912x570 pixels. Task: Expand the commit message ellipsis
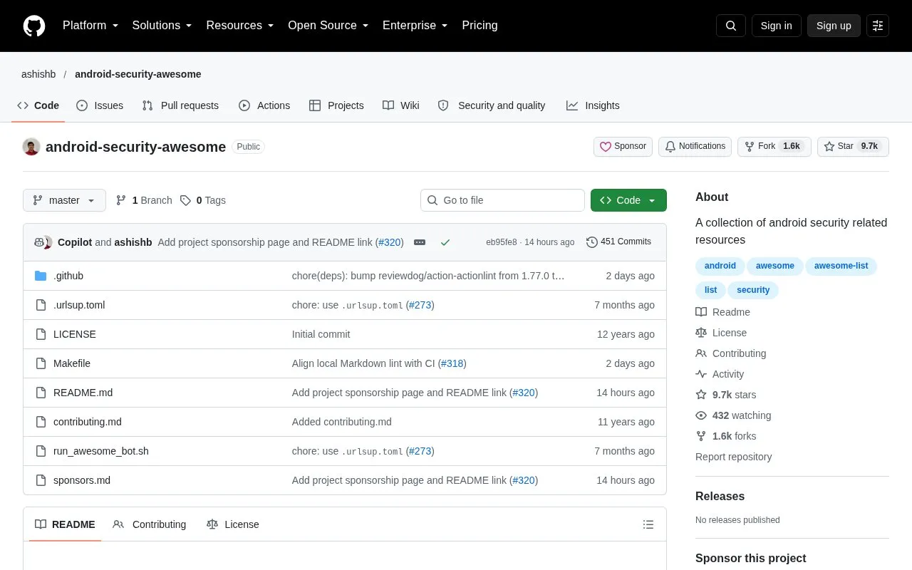coord(420,242)
